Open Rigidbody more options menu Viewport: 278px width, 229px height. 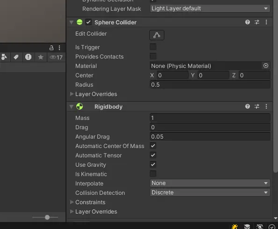pos(266,106)
